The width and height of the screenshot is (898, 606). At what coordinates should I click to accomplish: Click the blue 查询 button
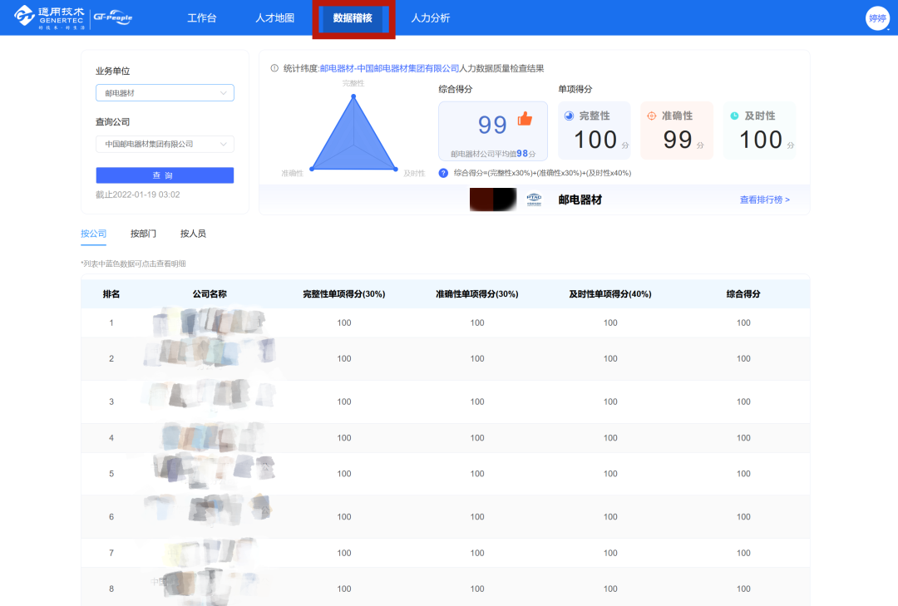coord(165,175)
